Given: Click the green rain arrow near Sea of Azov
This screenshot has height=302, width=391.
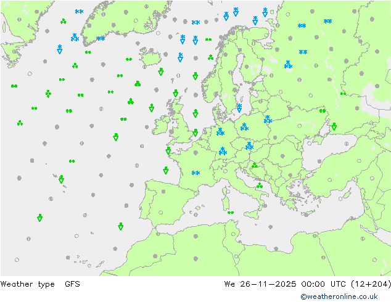Looking at the screenshot, I should pyautogui.click(x=334, y=126).
